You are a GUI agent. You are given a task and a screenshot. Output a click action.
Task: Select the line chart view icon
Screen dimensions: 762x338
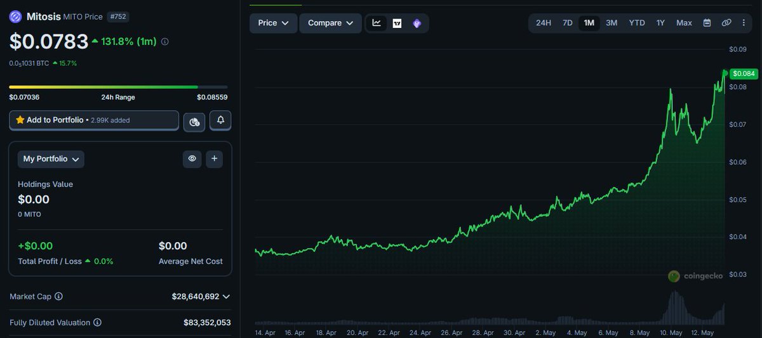(377, 23)
